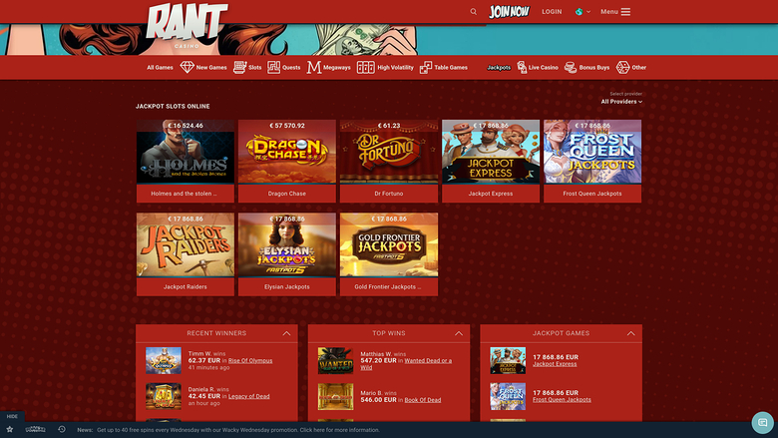Click the Dragon Chase title label
The image size is (778, 438).
tap(287, 194)
